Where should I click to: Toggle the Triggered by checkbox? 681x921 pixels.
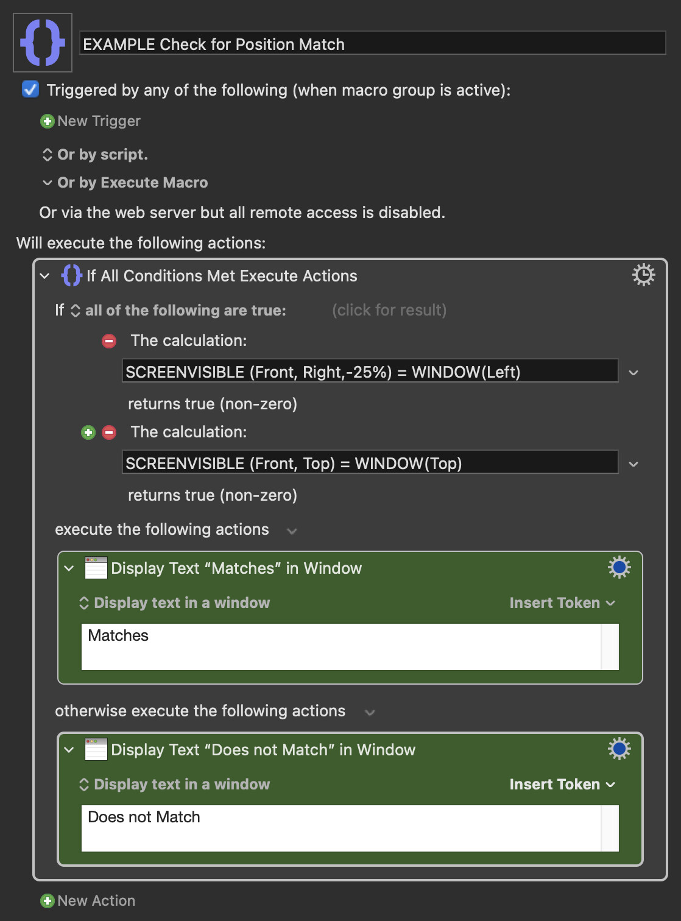tap(30, 90)
